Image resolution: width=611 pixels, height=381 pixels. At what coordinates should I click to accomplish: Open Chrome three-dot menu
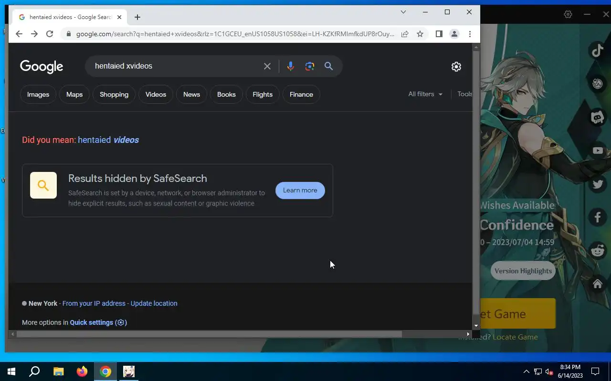pos(470,34)
